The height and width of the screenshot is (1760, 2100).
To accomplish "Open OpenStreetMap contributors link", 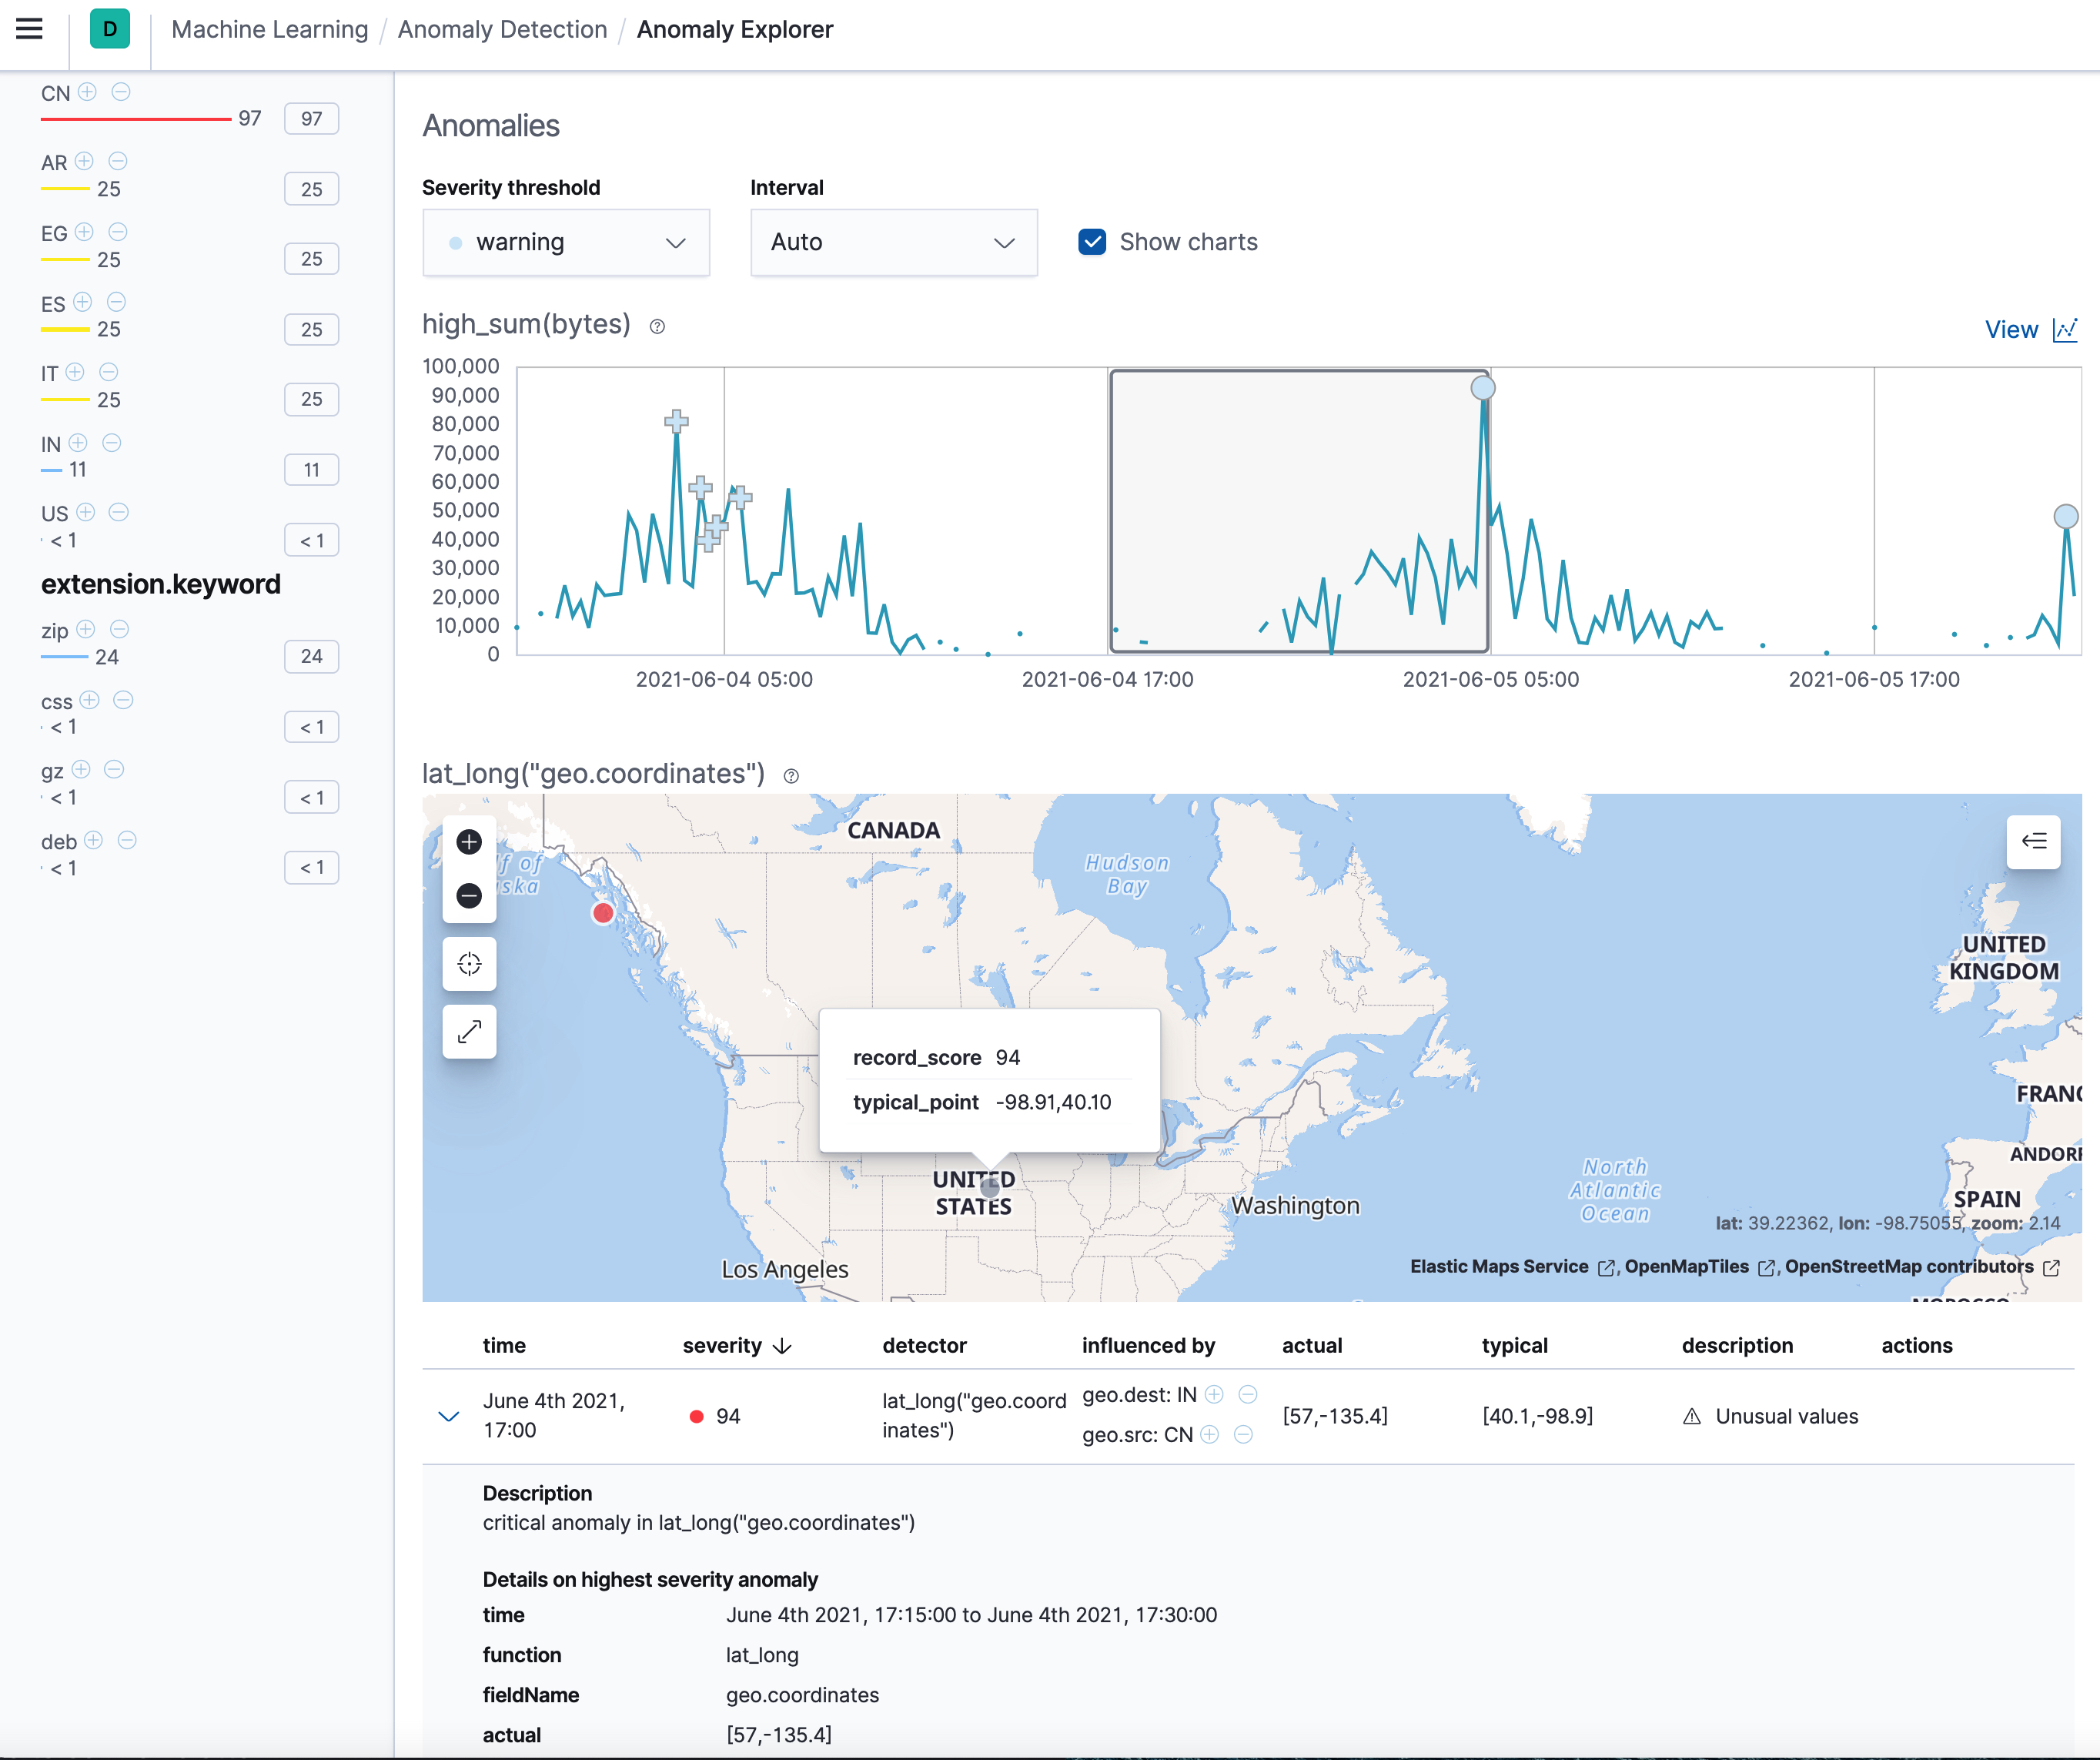I will (1921, 1267).
